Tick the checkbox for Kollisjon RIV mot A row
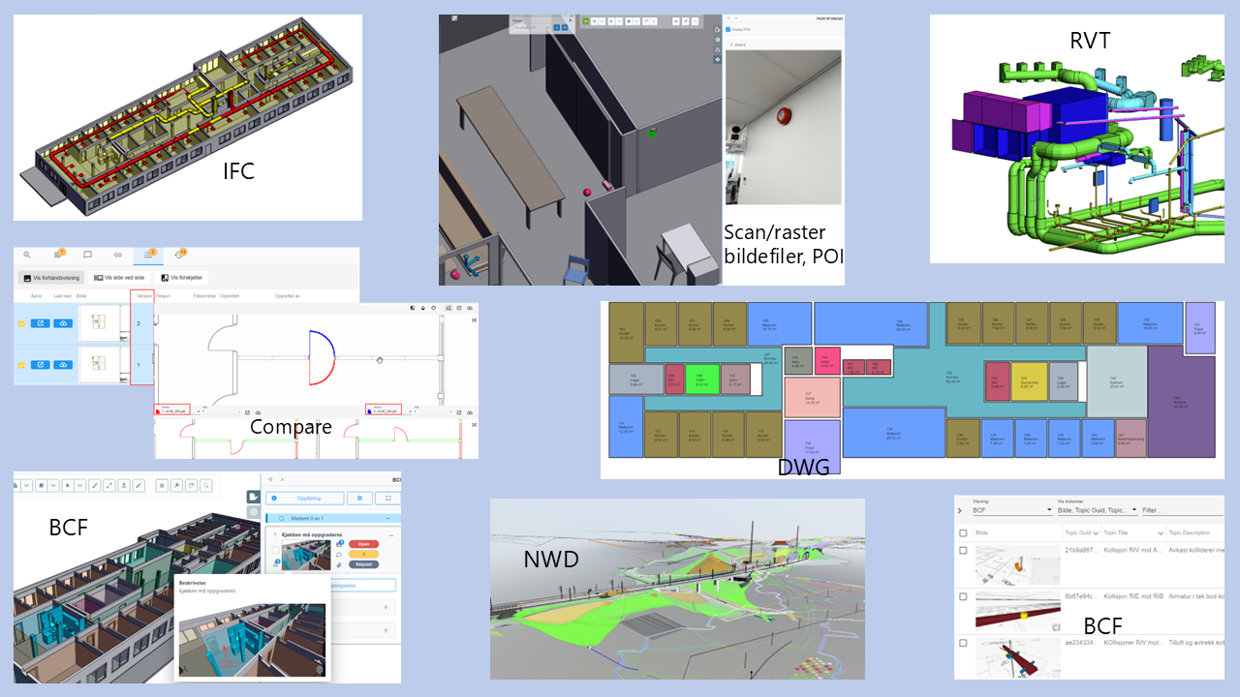The width and height of the screenshot is (1240, 697). (963, 551)
